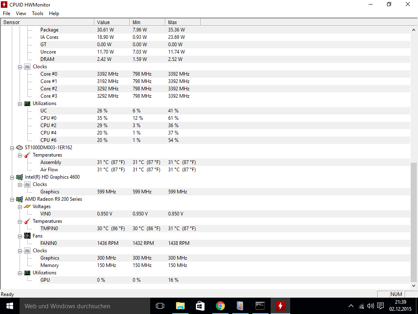
Task: Click the Web und Windows durchsuchen search box
Action: tap(85, 306)
